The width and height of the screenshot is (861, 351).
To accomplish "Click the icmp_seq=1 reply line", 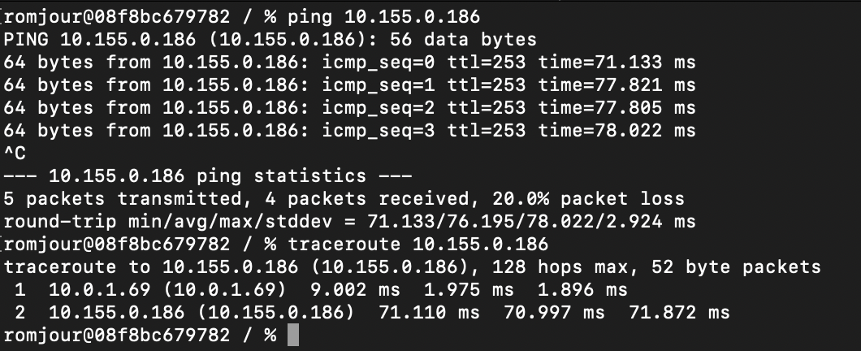I will tap(350, 85).
